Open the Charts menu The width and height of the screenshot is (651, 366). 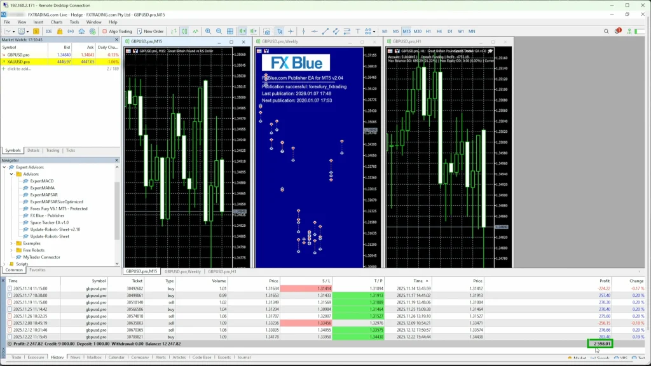[x=57, y=22]
